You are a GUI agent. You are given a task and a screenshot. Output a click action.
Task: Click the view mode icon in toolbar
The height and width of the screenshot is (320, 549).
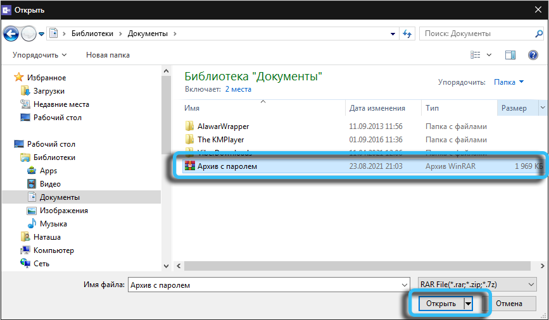coord(477,55)
